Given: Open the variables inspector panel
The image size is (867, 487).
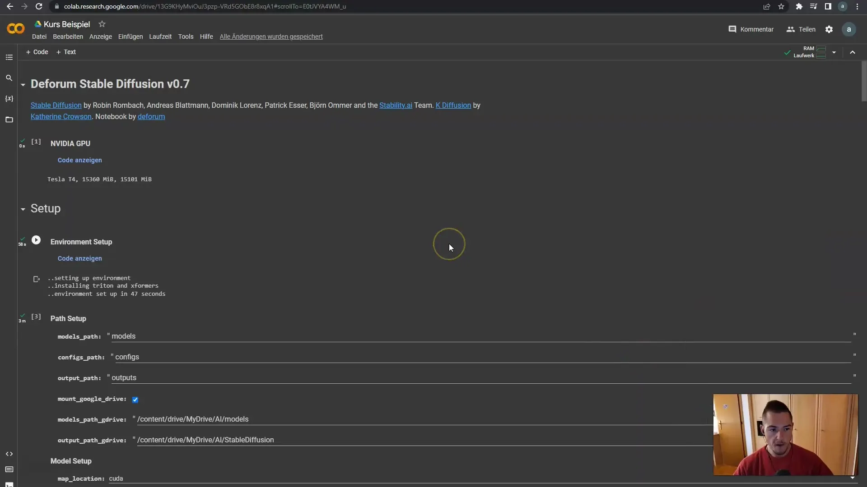Looking at the screenshot, I should [9, 99].
